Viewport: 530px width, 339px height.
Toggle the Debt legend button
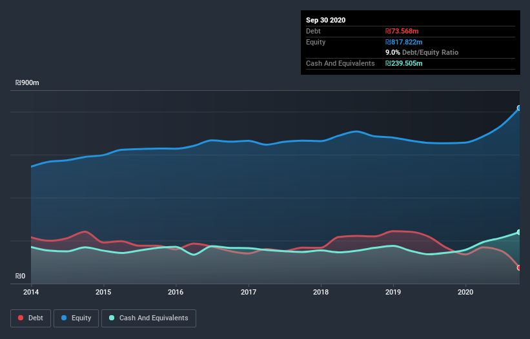(x=30, y=318)
